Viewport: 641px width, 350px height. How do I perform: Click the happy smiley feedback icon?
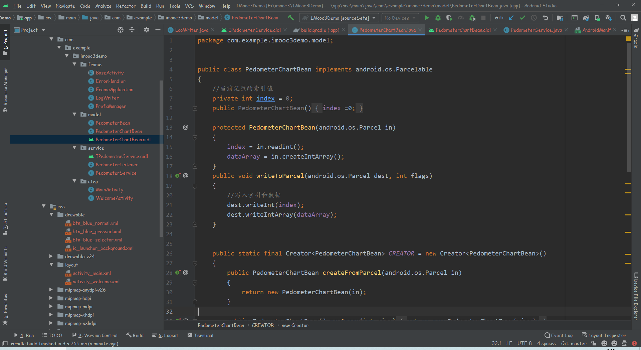604,343
